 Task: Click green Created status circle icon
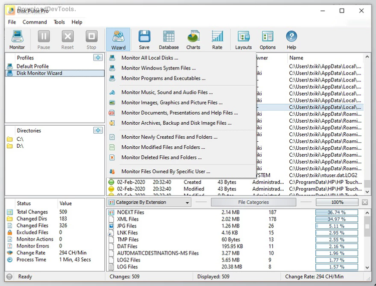[x=111, y=182]
